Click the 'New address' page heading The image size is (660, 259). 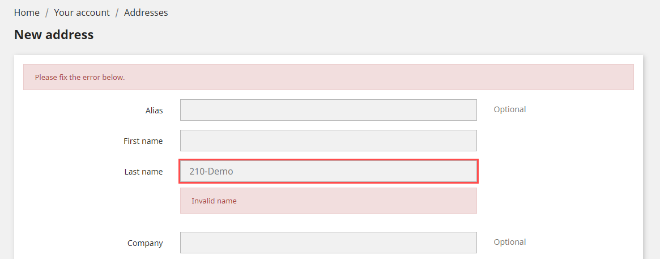[x=54, y=35]
